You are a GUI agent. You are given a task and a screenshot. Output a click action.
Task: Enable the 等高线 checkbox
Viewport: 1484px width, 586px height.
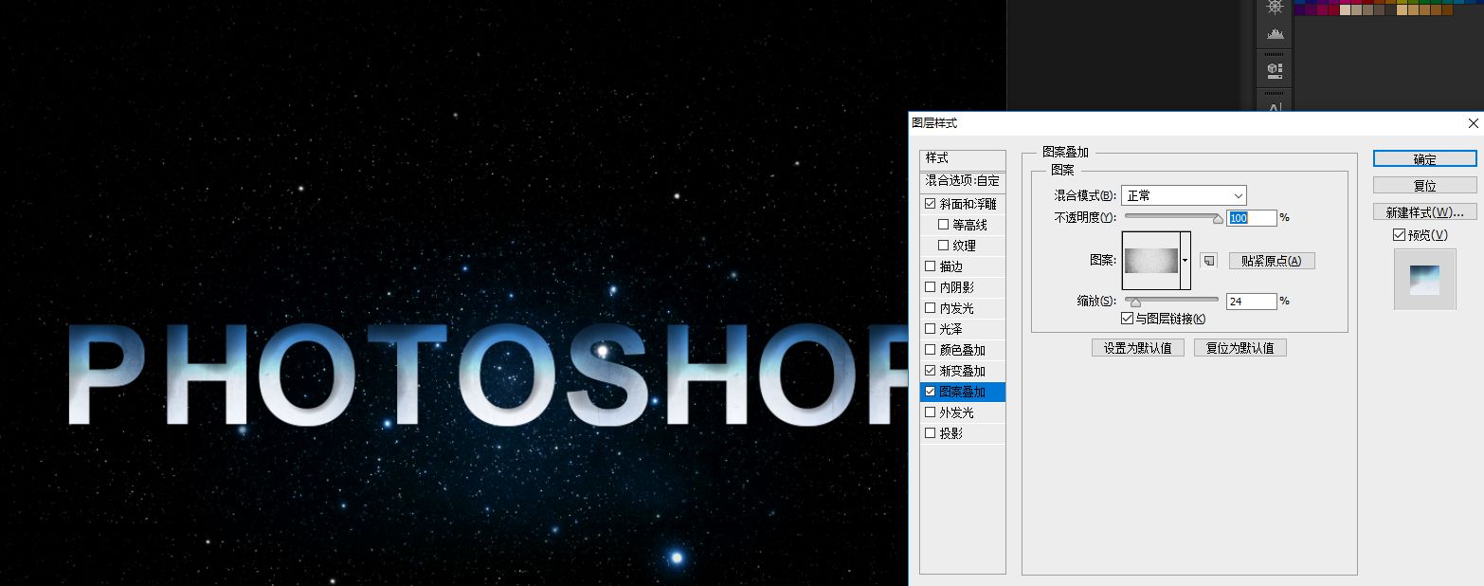point(943,225)
